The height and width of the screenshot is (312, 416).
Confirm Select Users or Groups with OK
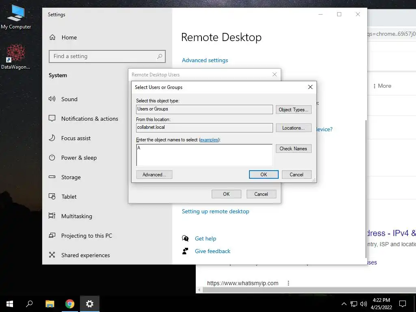click(264, 175)
